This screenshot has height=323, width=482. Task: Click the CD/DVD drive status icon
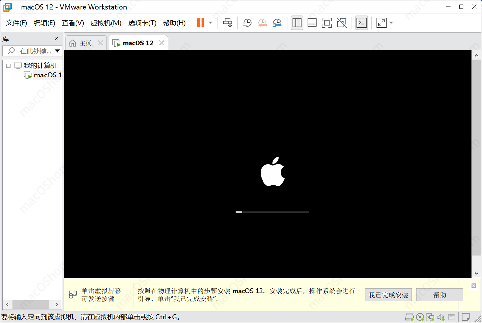tap(420, 317)
